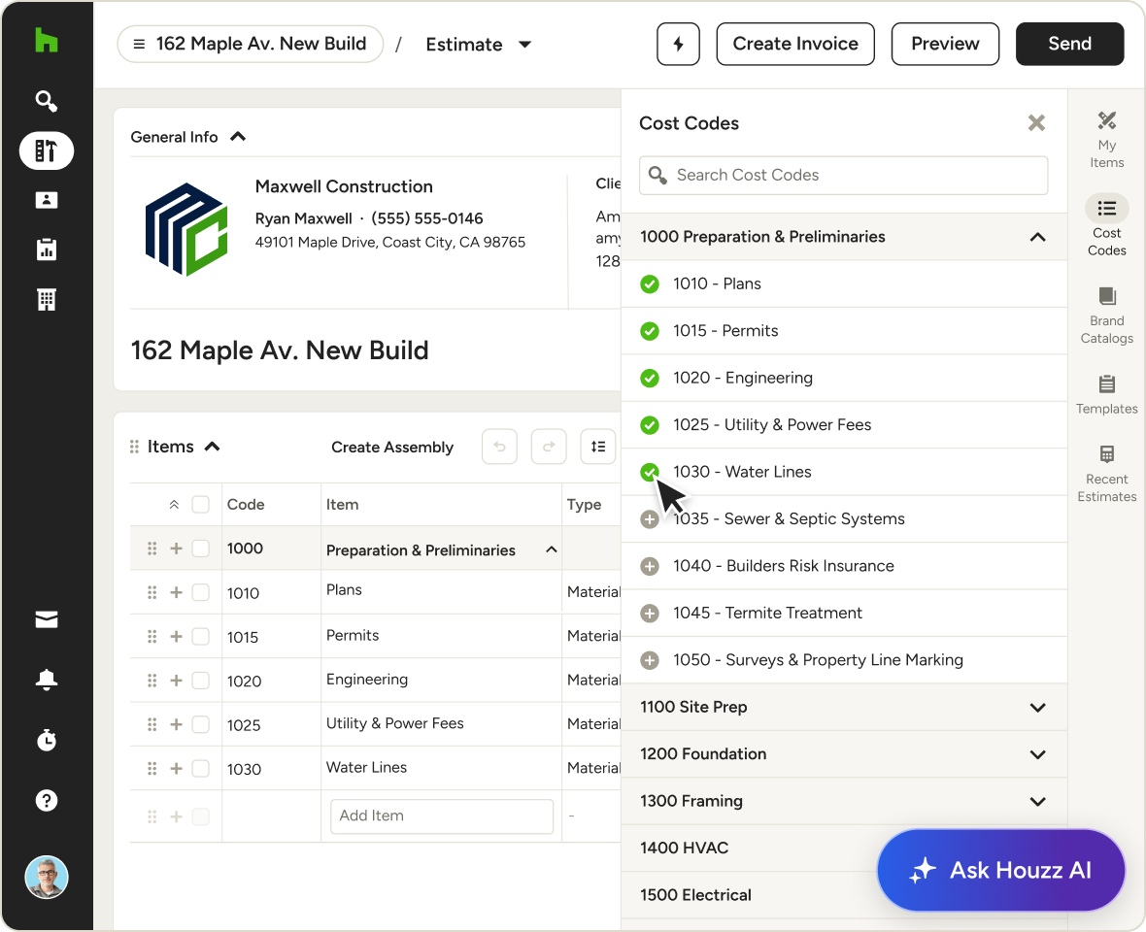Click the plus icon on row 1030

[176, 768]
